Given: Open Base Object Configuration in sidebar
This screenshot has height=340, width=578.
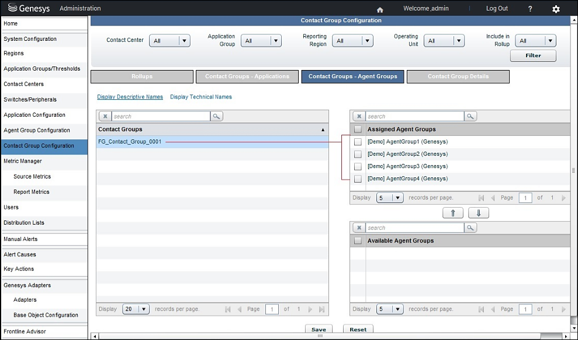Looking at the screenshot, I should [x=44, y=316].
